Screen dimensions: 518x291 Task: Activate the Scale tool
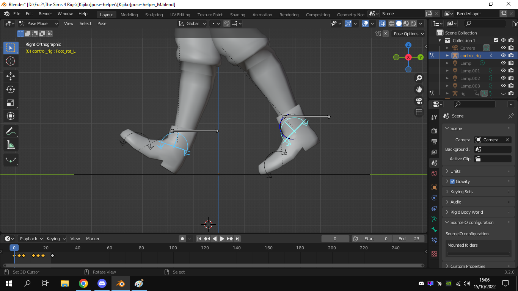tap(11, 103)
